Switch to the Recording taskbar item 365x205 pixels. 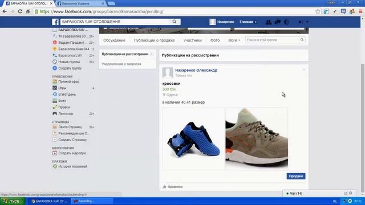[92, 201]
